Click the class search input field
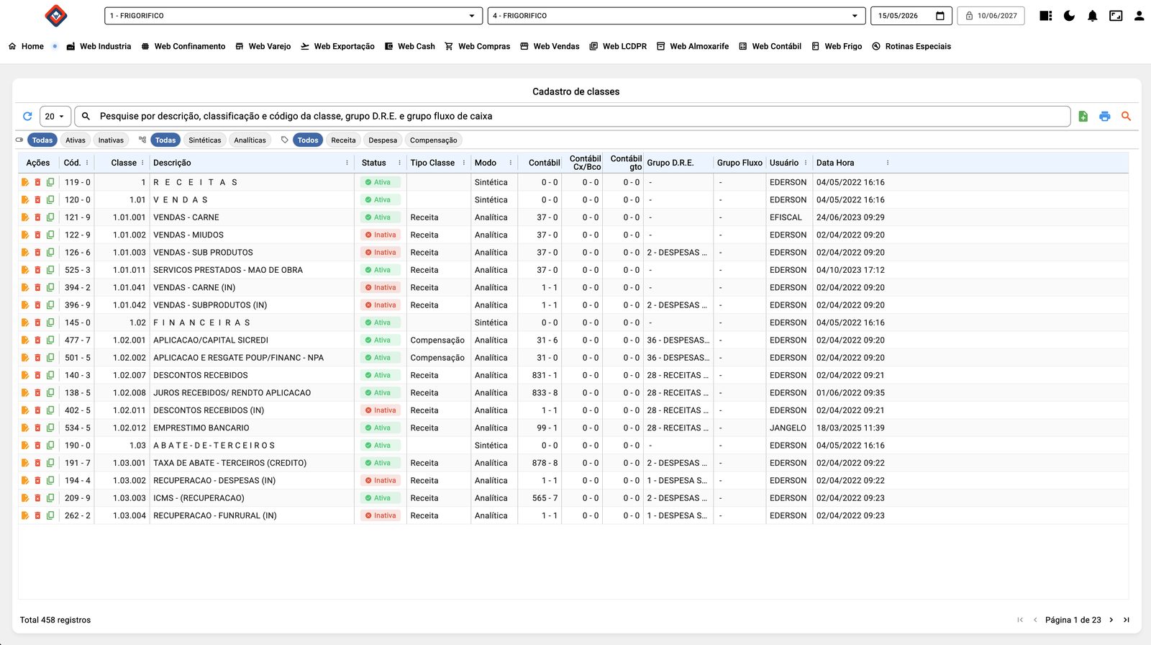This screenshot has width=1151, height=645. (572, 116)
